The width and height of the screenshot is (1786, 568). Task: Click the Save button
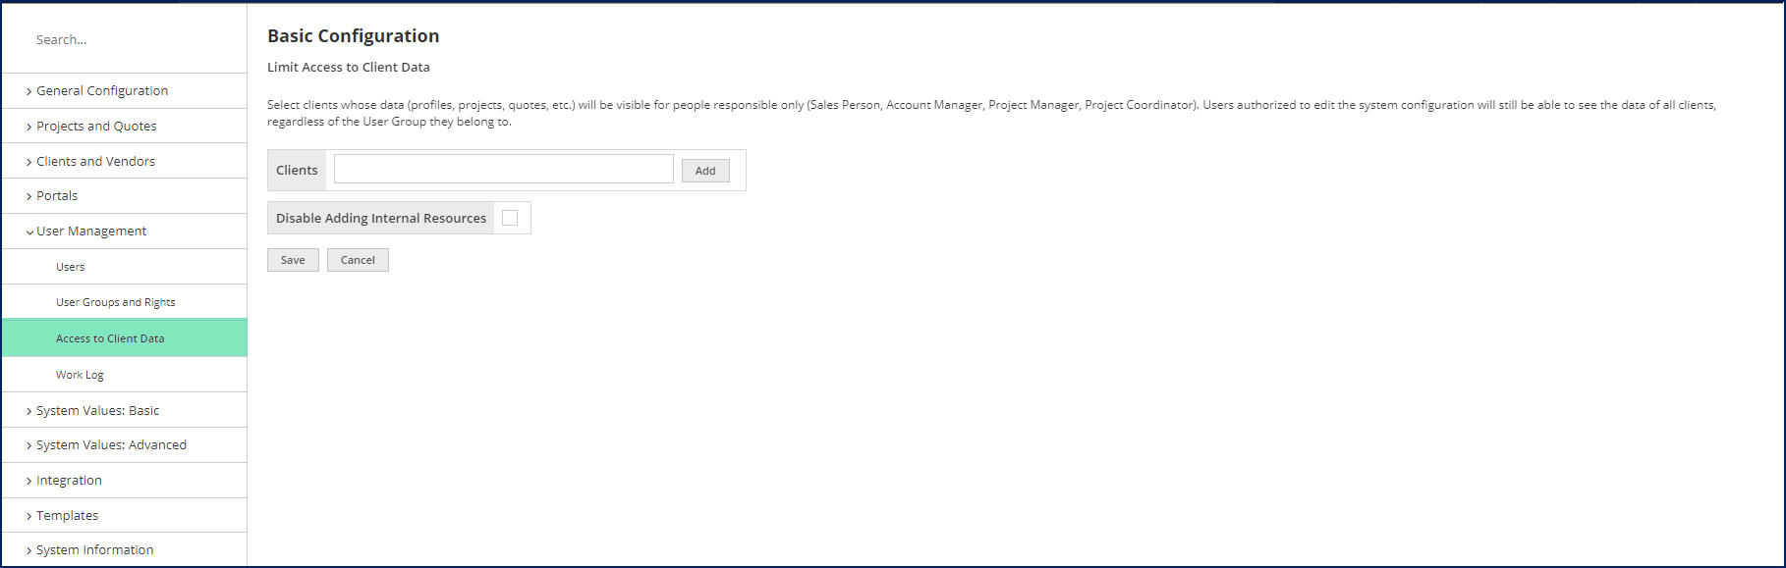293,260
